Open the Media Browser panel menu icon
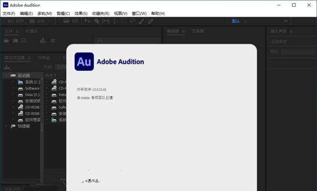 pos(29,58)
